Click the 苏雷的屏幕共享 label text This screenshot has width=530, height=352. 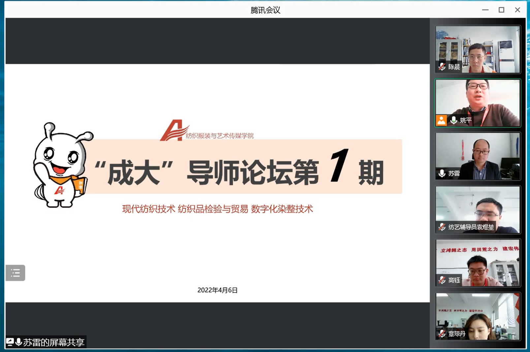pyautogui.click(x=54, y=342)
